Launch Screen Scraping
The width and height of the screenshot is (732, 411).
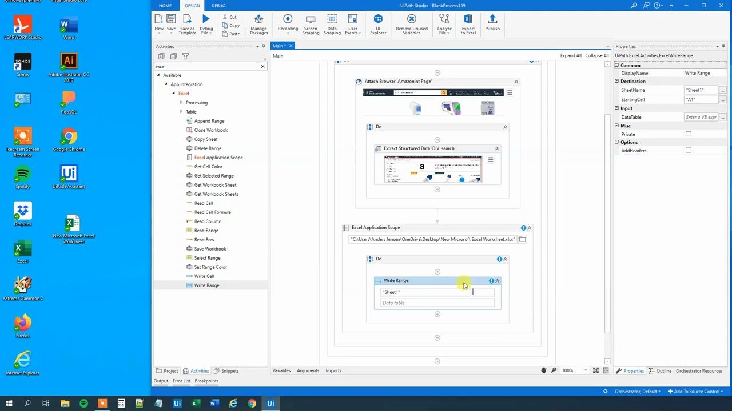[311, 25]
